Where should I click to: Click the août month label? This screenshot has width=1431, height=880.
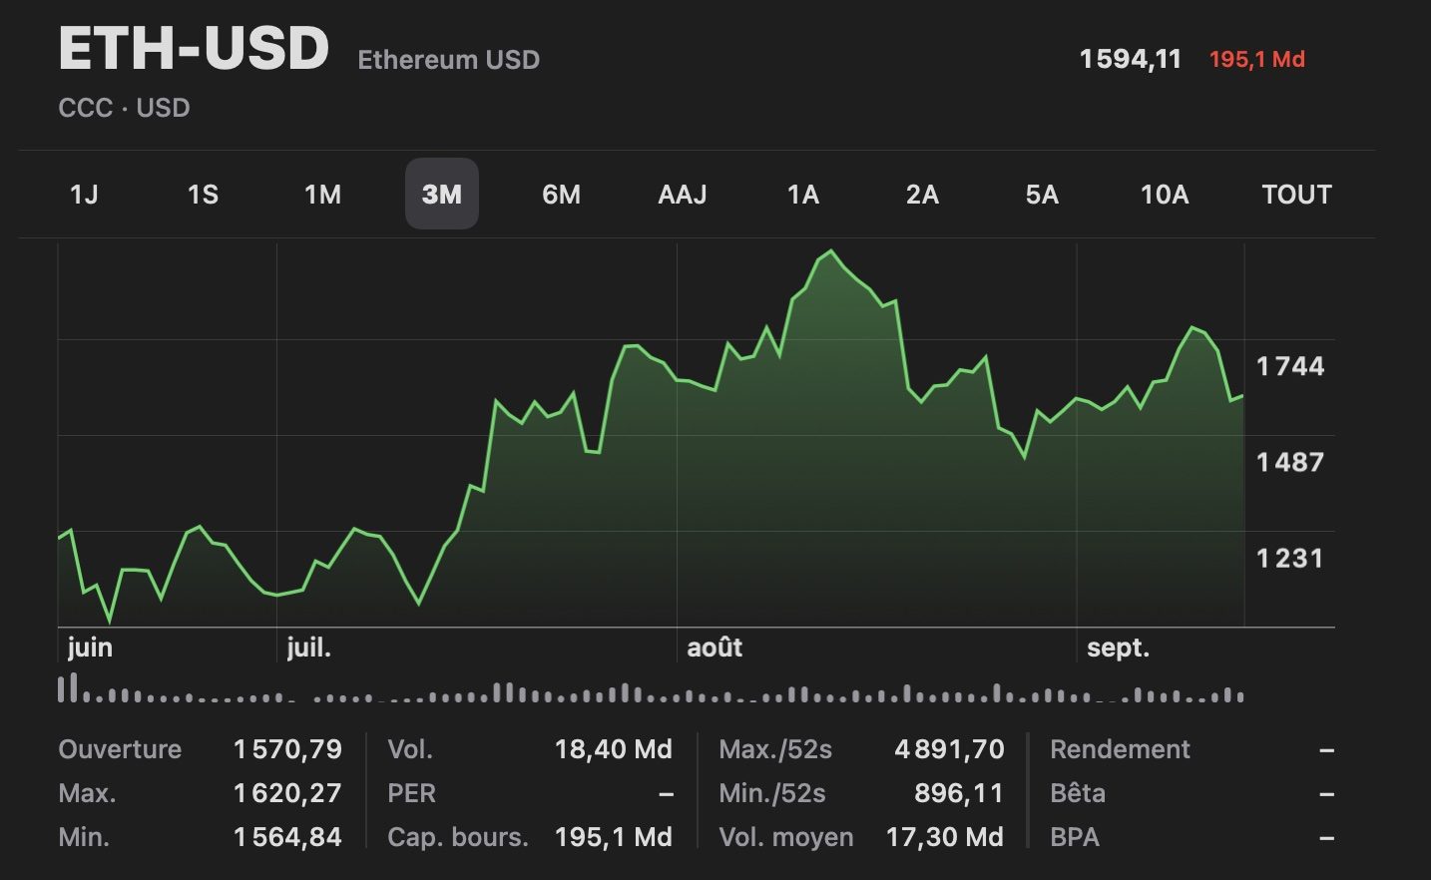tap(715, 648)
